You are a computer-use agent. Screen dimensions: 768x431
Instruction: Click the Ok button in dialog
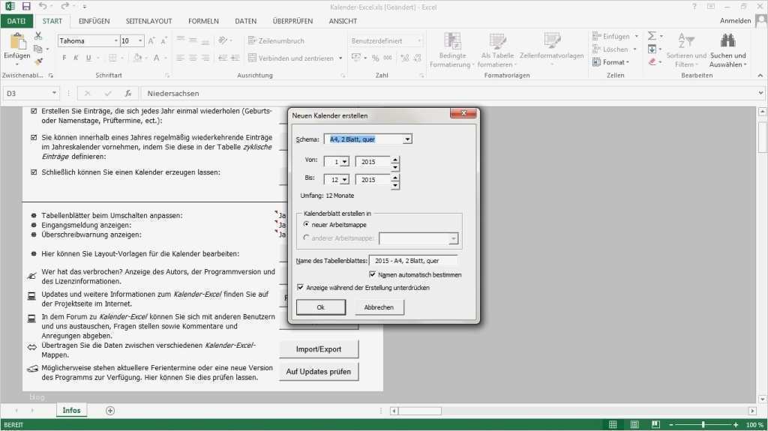321,307
